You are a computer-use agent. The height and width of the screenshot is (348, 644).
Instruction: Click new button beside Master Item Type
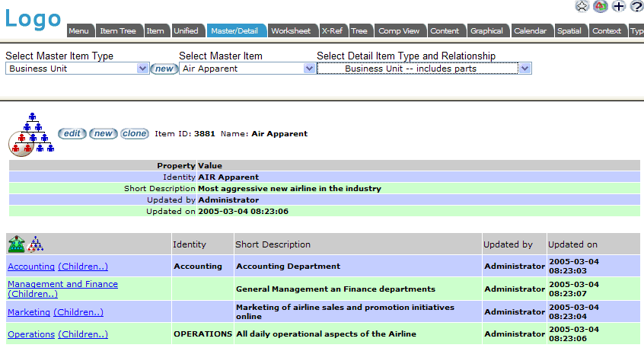point(164,69)
